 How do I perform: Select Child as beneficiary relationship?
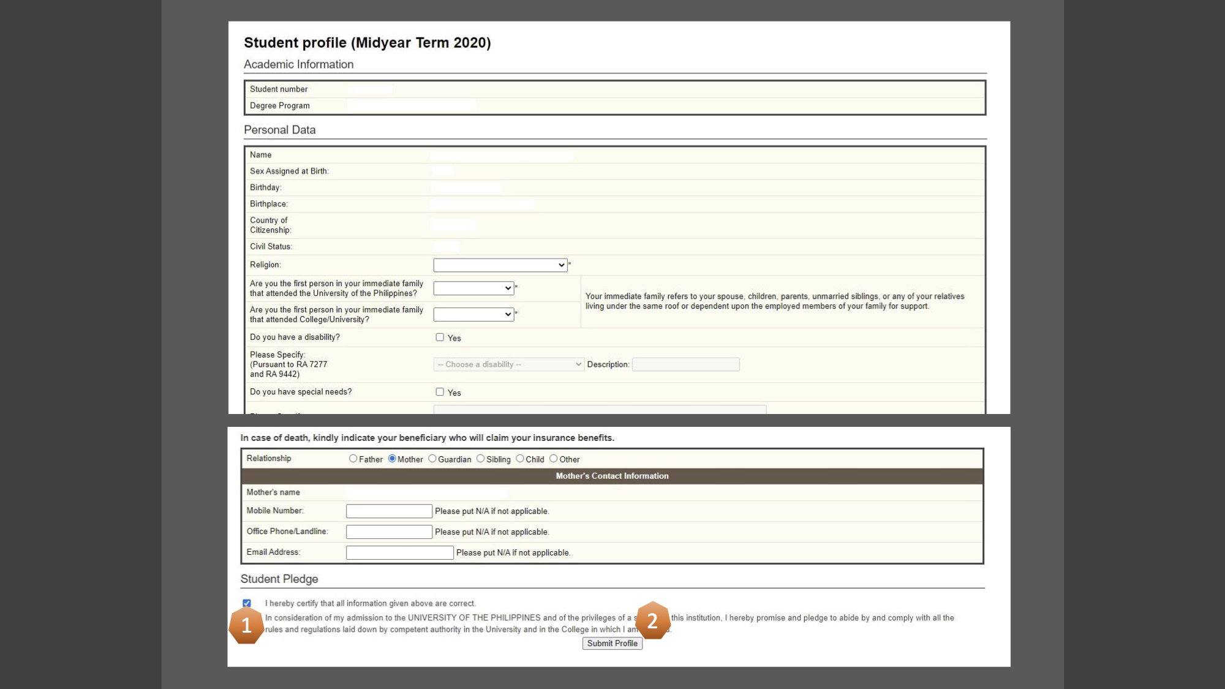coord(520,459)
